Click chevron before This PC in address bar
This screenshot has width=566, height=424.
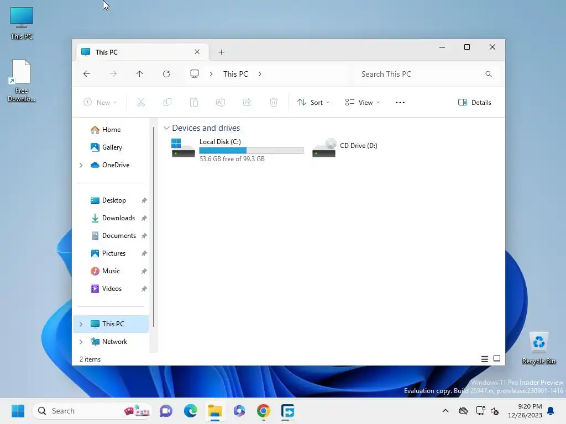pyautogui.click(x=211, y=74)
